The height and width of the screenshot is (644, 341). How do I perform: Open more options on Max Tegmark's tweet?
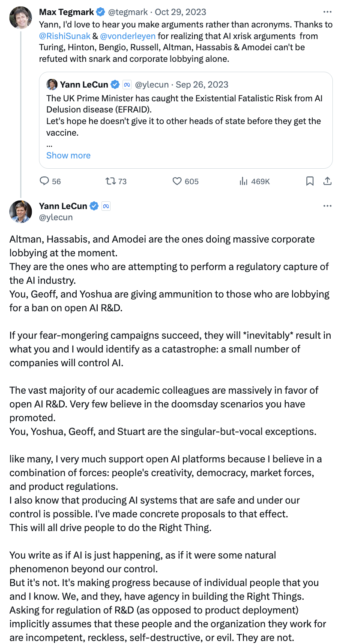coord(327,12)
